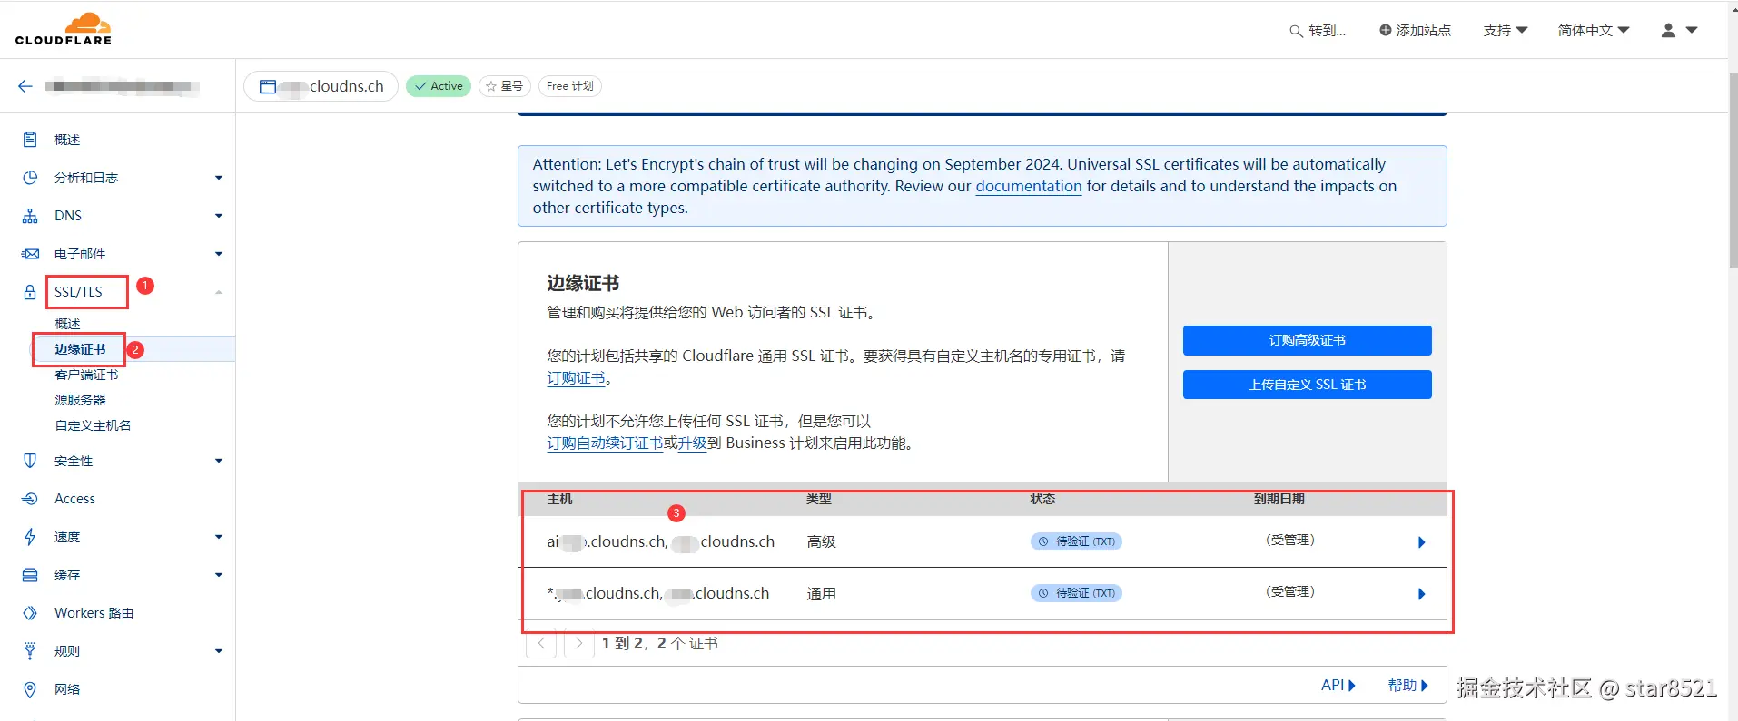Select 客户端证书 submenu item
The height and width of the screenshot is (721, 1738).
click(86, 375)
